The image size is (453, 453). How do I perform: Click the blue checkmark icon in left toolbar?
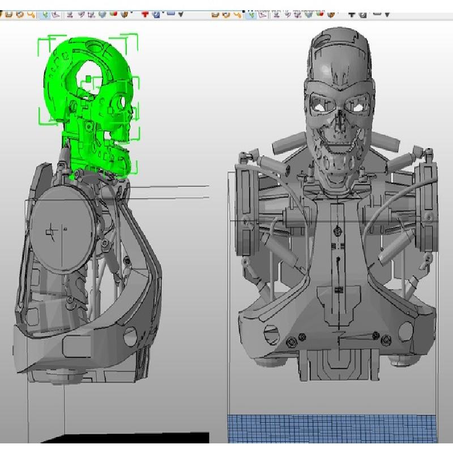click(156, 15)
